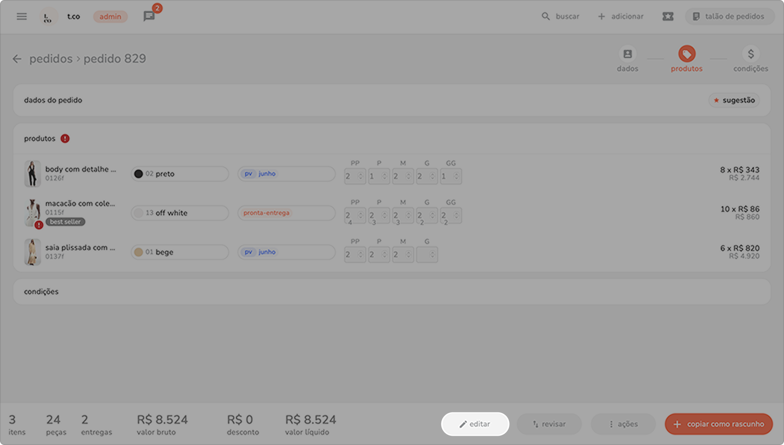Open the hamburger menu icon
Screen dimensions: 784x445
point(22,16)
